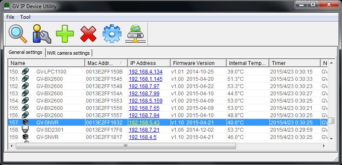Open IP link 192.168.5.159

[145, 101]
